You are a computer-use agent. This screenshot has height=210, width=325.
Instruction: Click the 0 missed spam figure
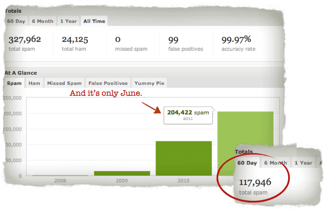point(118,40)
